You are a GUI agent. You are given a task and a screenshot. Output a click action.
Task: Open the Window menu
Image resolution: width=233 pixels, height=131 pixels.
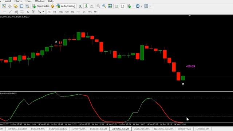40,1
